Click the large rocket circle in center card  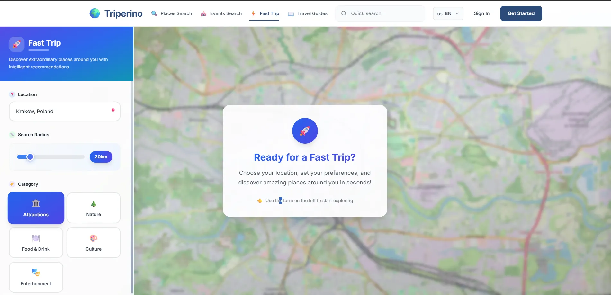[x=305, y=131]
